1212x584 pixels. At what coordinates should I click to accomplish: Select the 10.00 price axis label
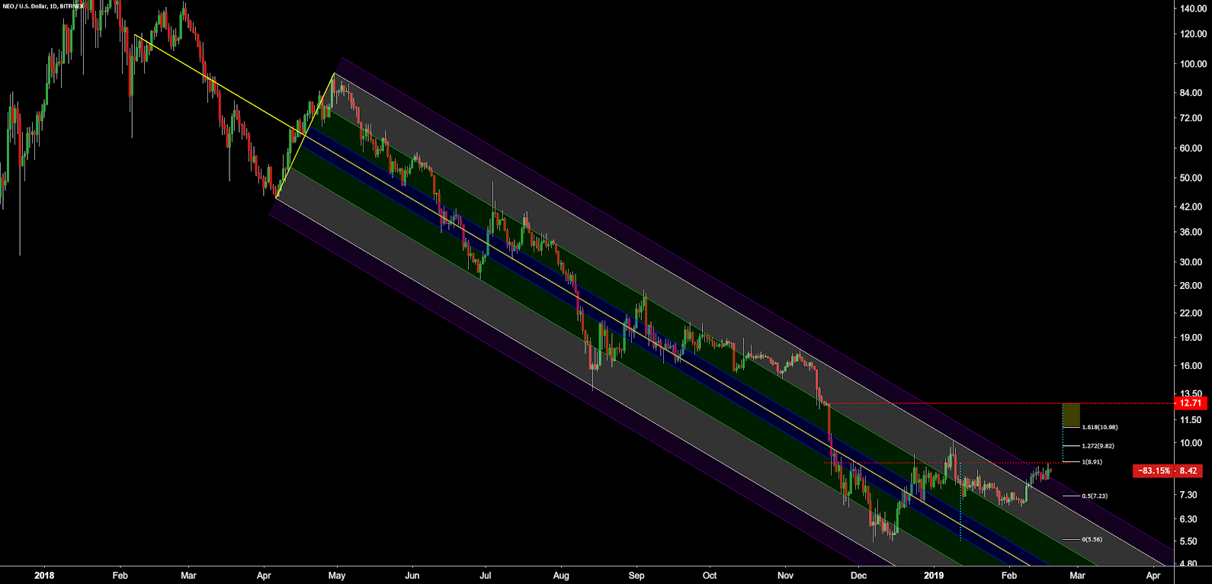[x=1192, y=444]
